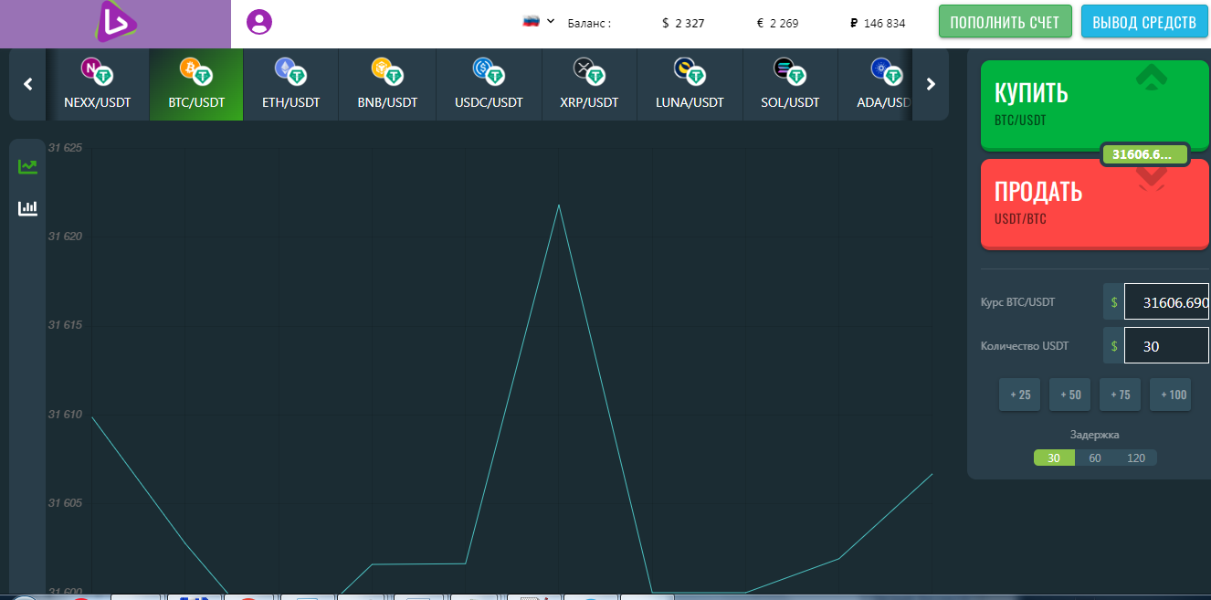Select the SOL/USDT tab
This screenshot has width=1211, height=600.
click(x=790, y=84)
